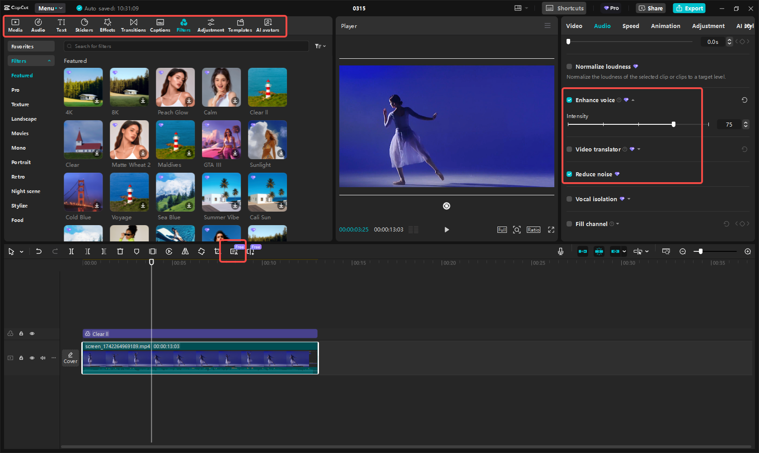Select the Cold Blue filter thumbnail
The height and width of the screenshot is (453, 759).
pyautogui.click(x=83, y=192)
